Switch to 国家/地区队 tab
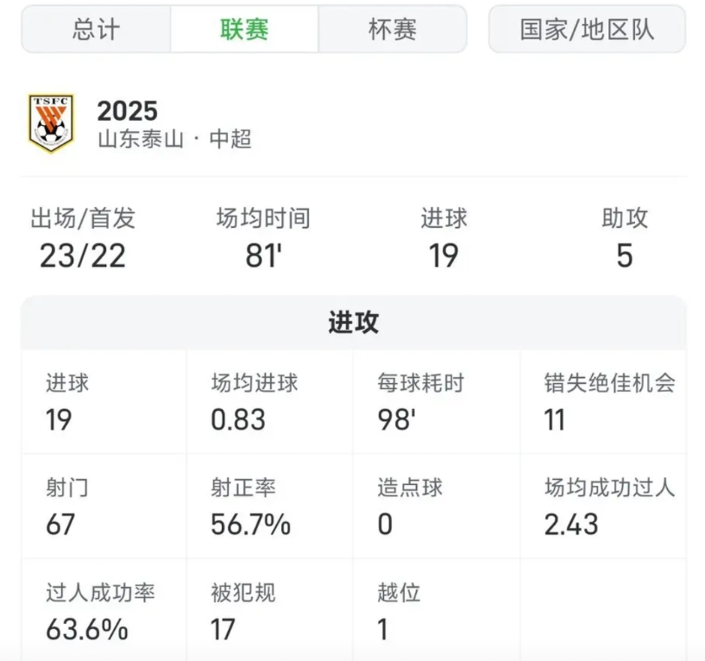 (x=587, y=29)
